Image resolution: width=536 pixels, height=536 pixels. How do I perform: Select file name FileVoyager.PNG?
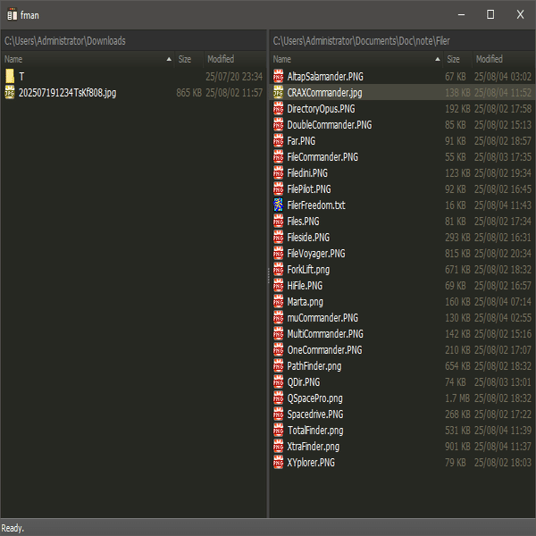(316, 254)
